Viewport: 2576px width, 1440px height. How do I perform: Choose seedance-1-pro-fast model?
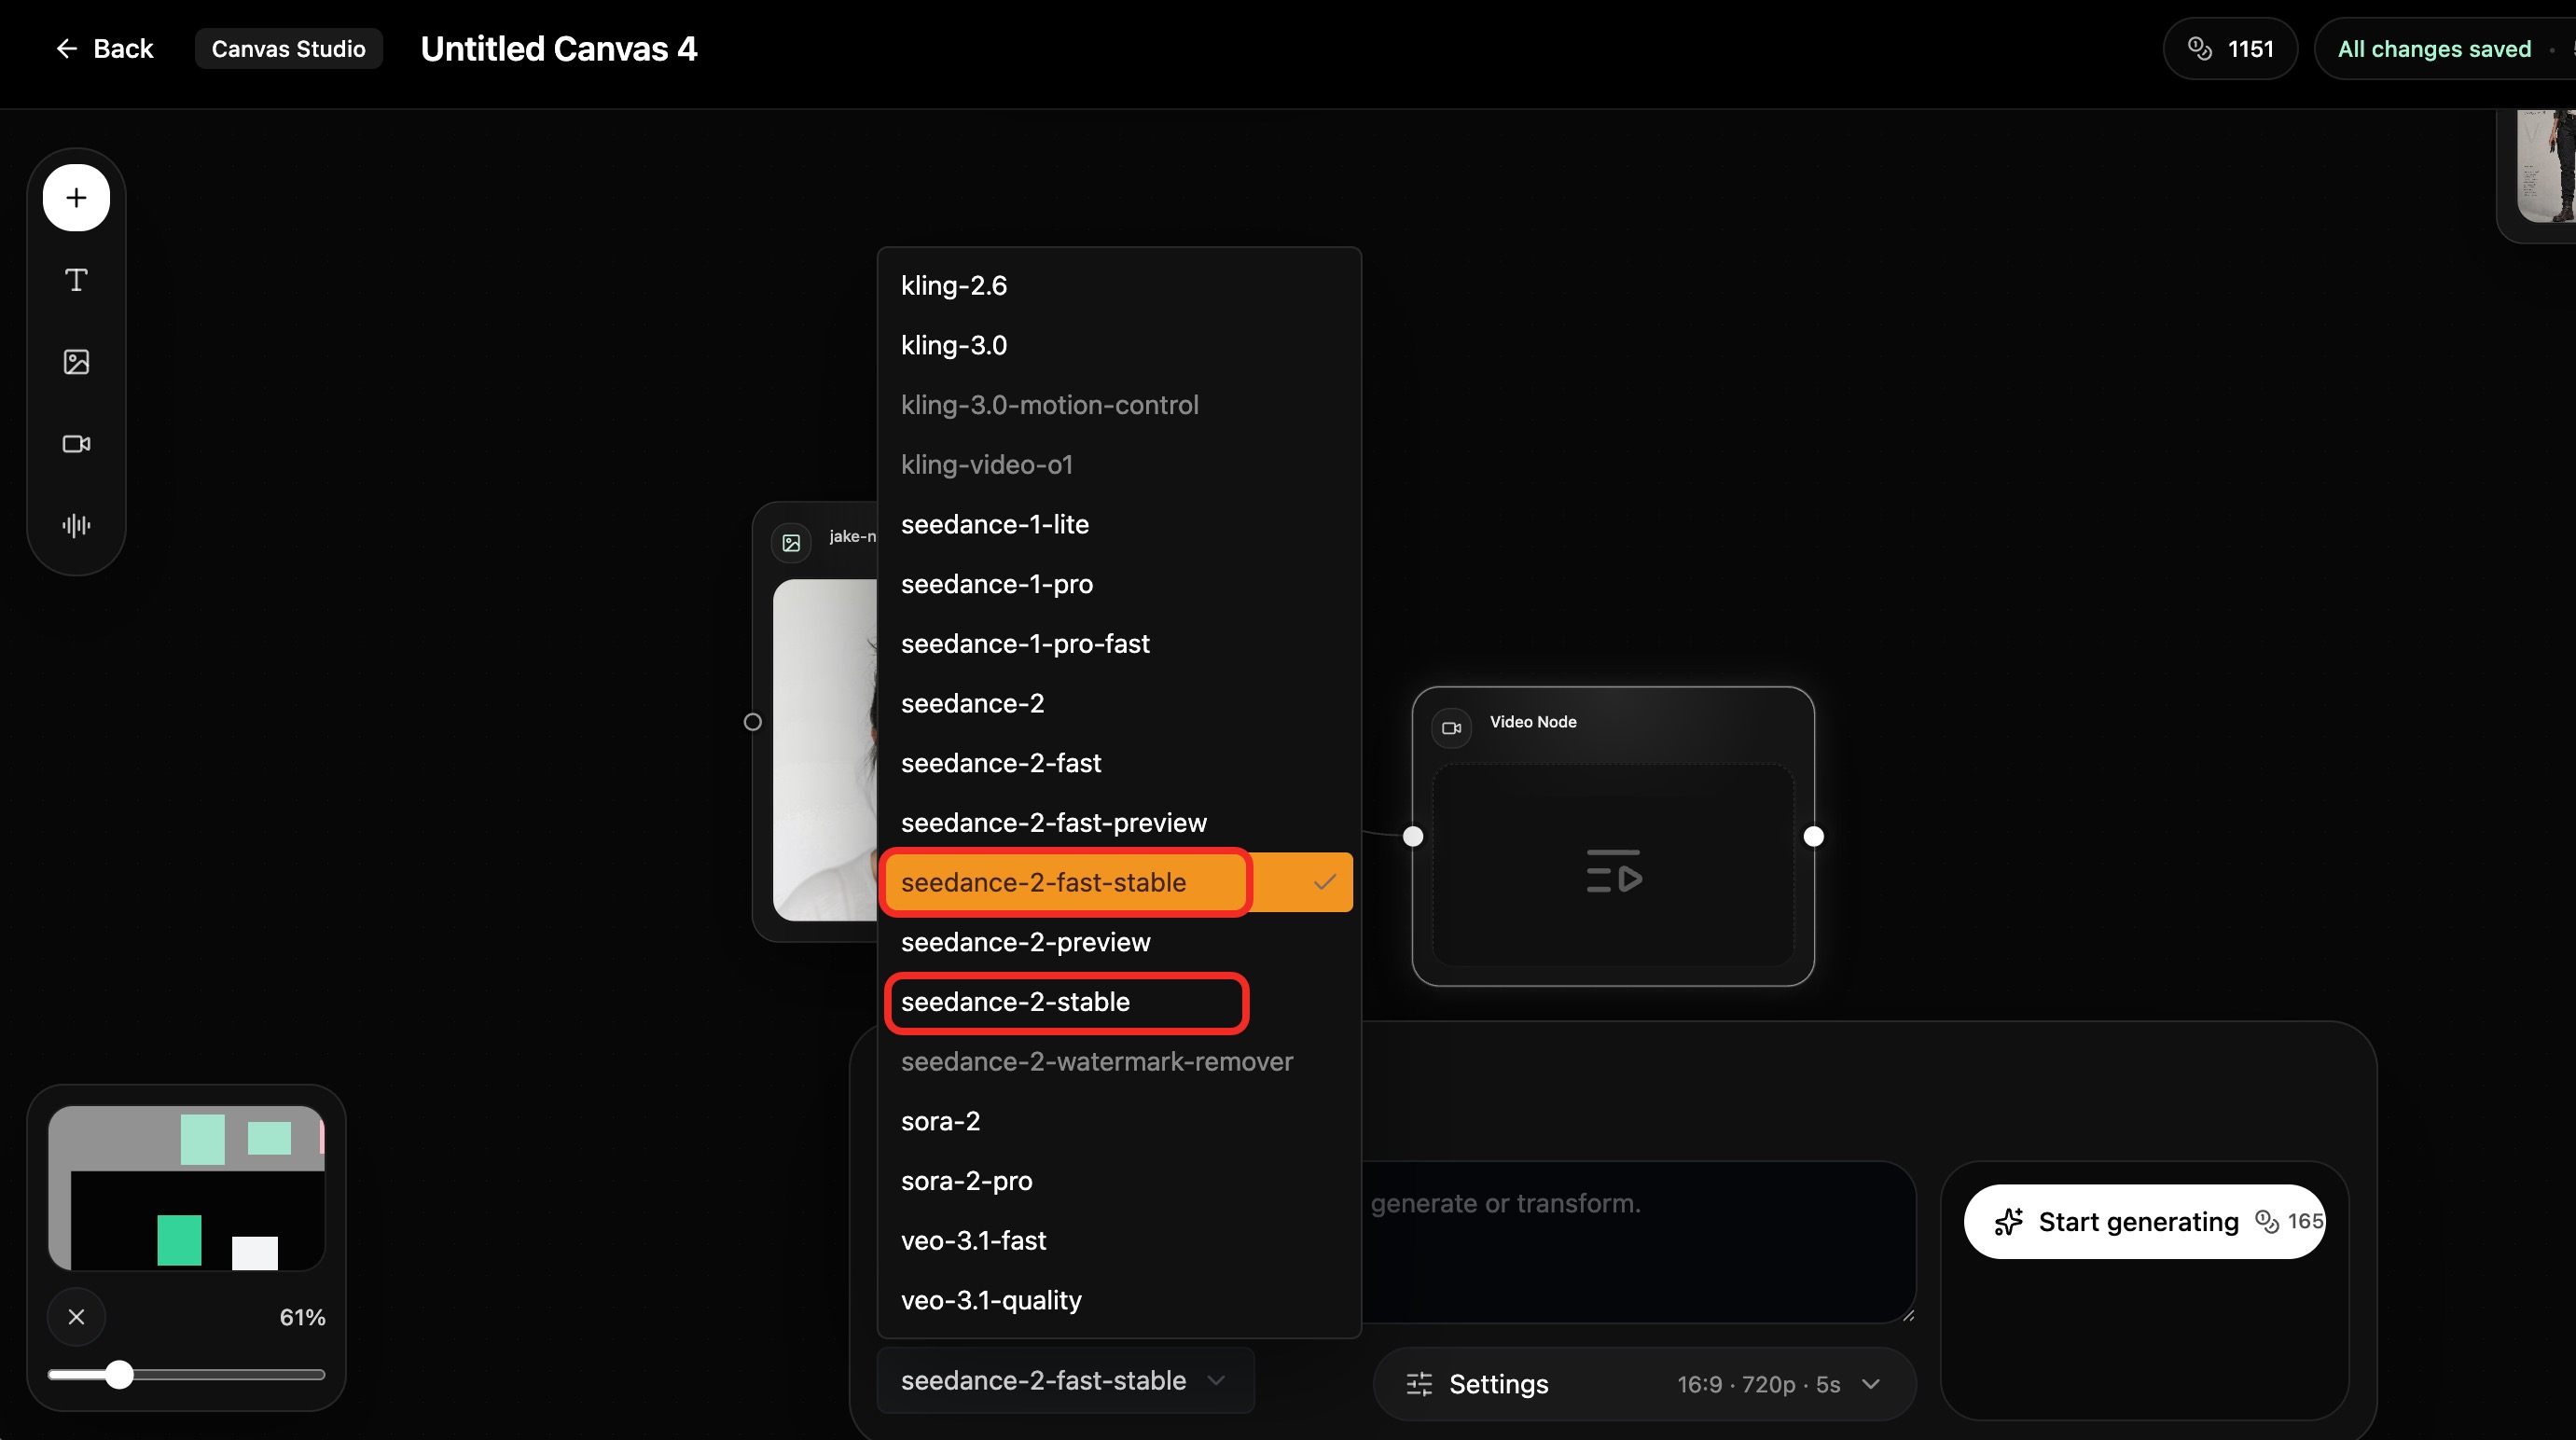point(1119,643)
